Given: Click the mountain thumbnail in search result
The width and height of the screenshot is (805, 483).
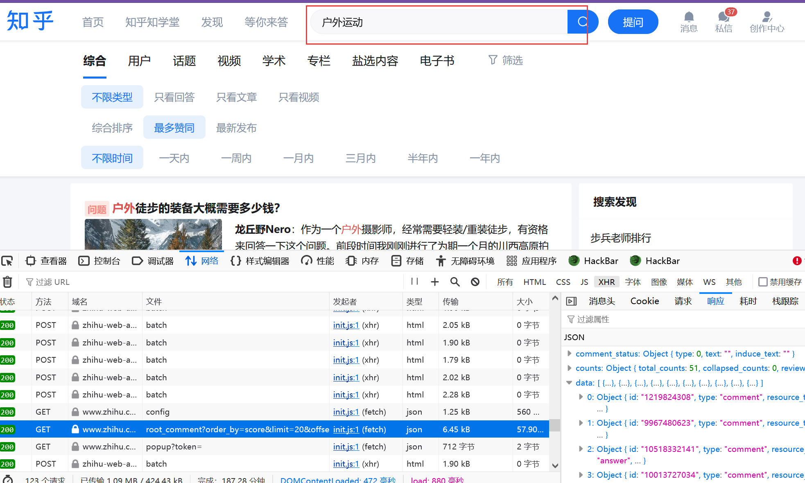Looking at the screenshot, I should click(x=153, y=234).
